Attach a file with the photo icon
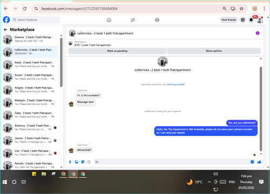The image size is (270, 194). (77, 162)
